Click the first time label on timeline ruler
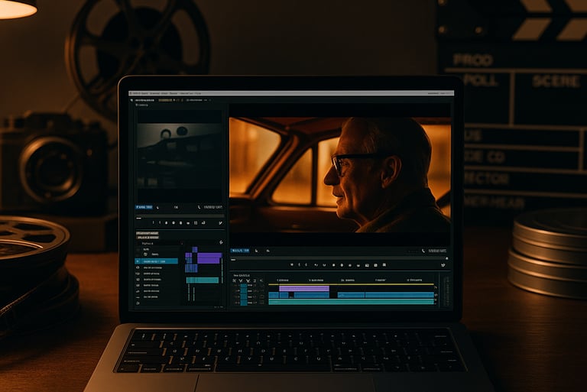This screenshot has height=392, width=587. pos(283,280)
